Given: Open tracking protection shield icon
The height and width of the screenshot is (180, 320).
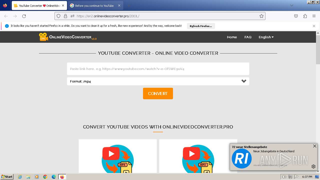Looking at the screenshot, I should coord(58,16).
